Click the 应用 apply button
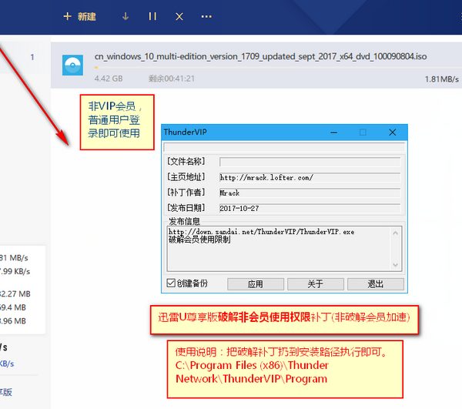 (255, 283)
